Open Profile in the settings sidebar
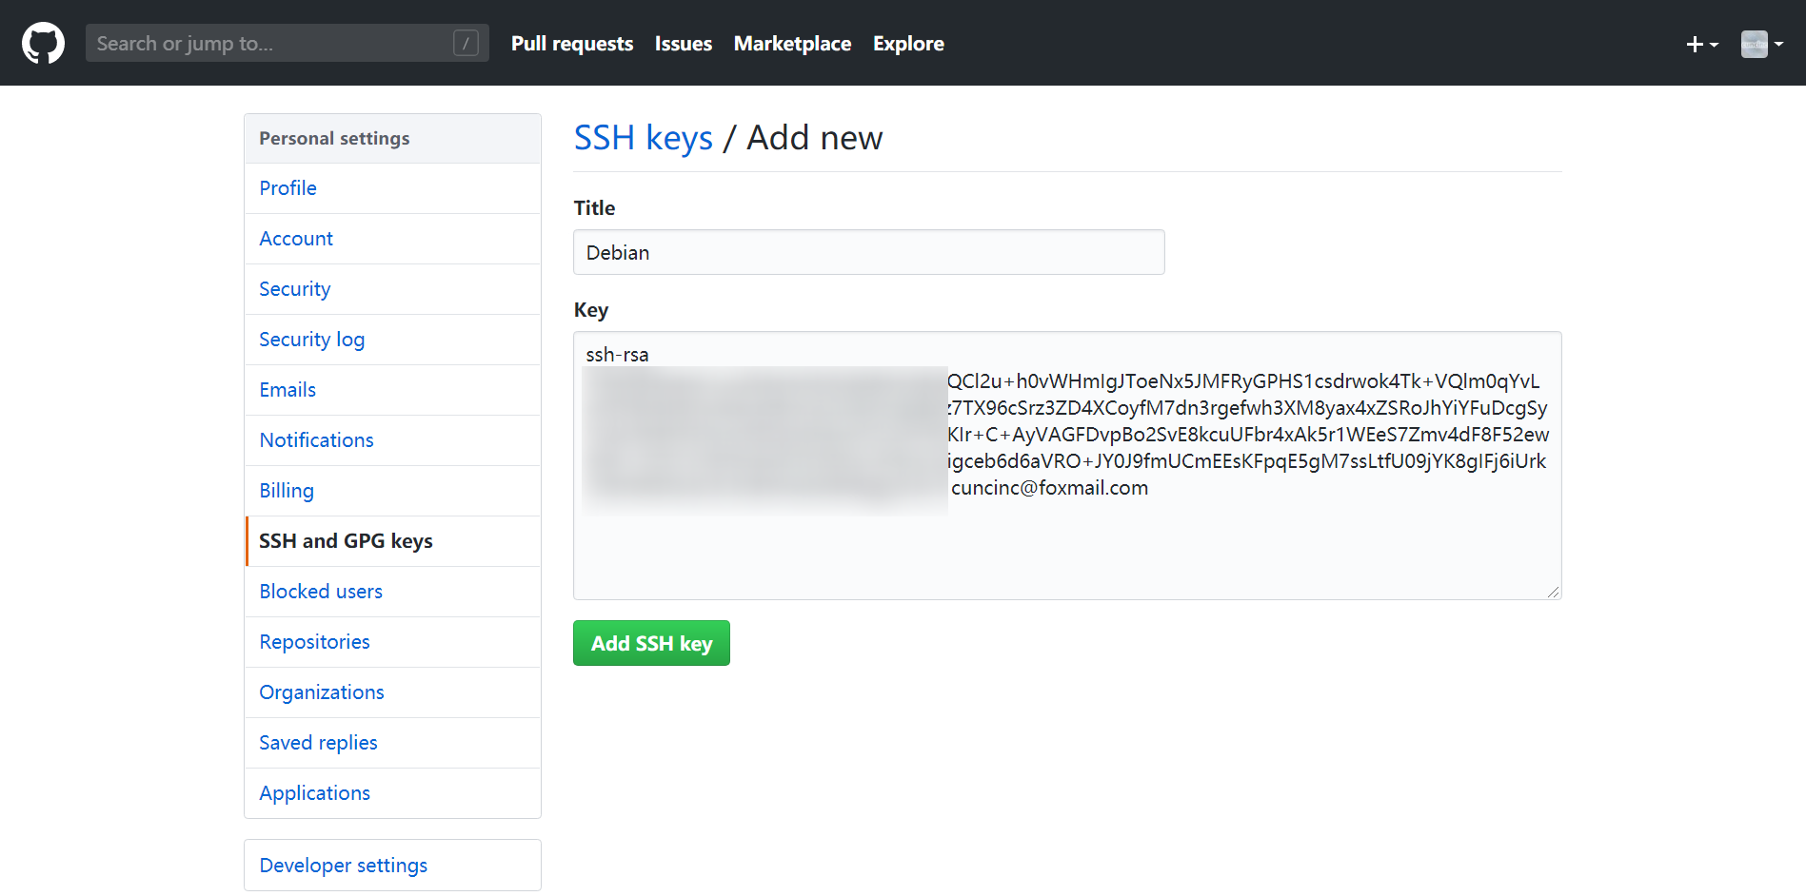Viewport: 1806px width, 896px height. coord(288,188)
